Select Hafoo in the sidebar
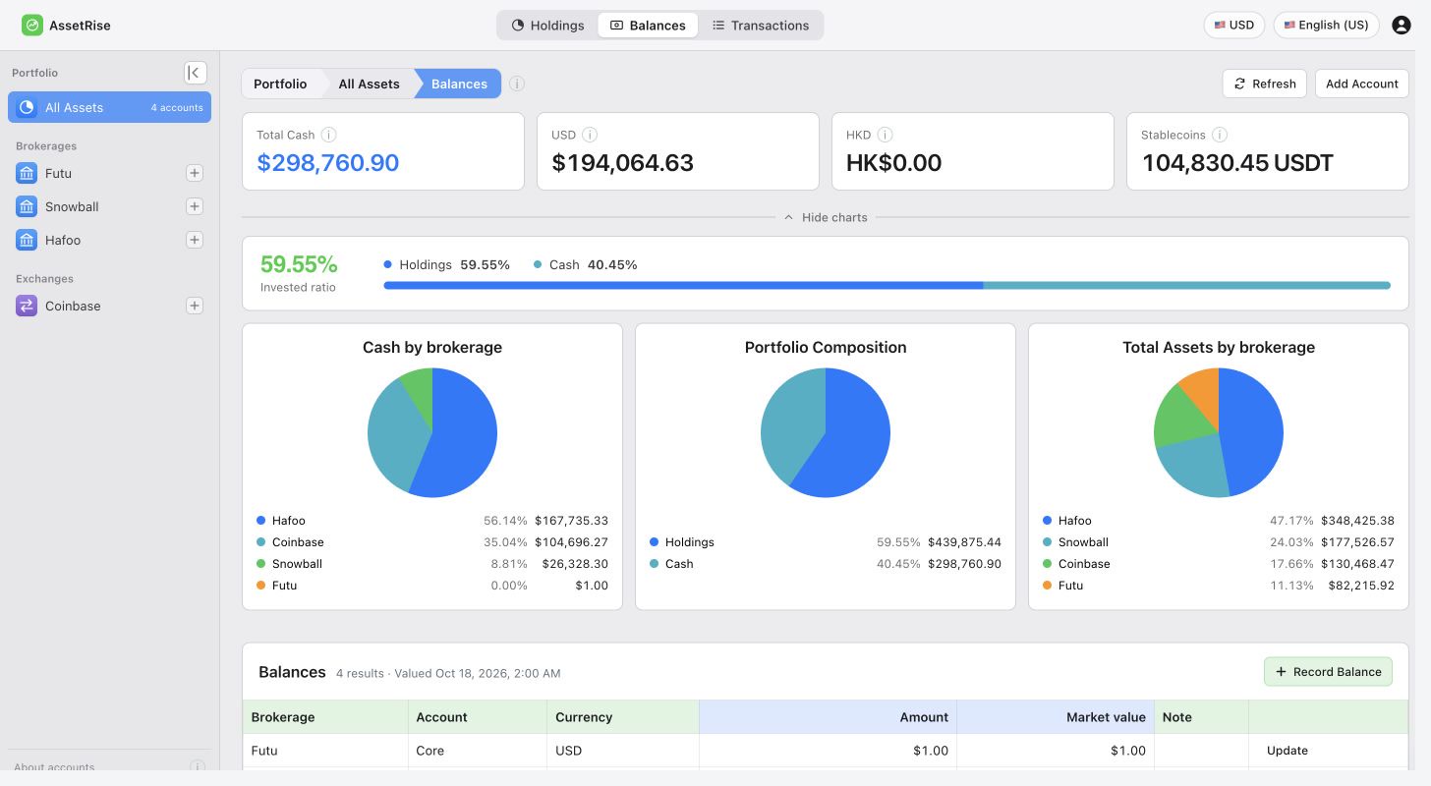1431x786 pixels. pos(109,240)
